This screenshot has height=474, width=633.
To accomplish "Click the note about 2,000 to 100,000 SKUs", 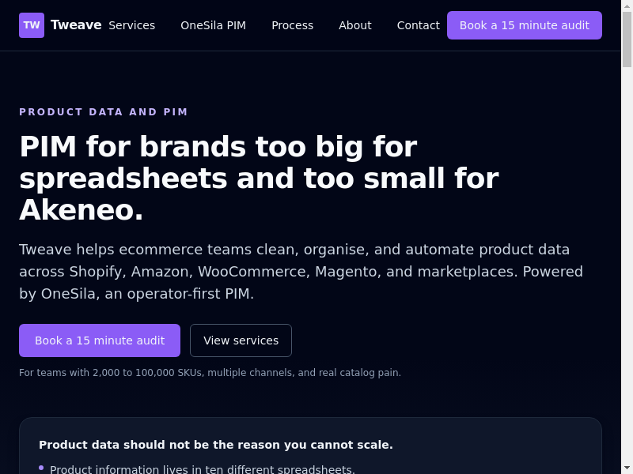I will click(x=210, y=373).
